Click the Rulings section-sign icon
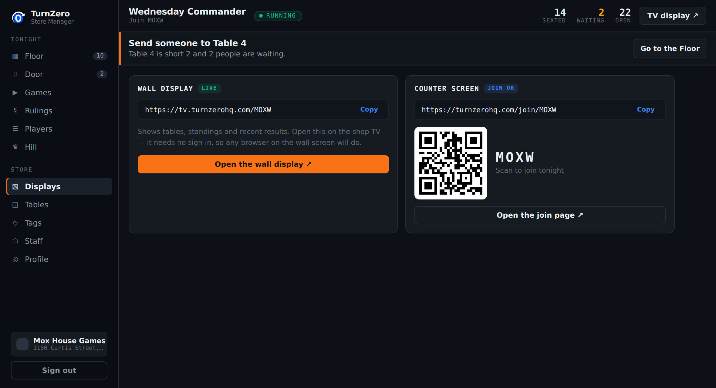716x388 pixels. 15,111
